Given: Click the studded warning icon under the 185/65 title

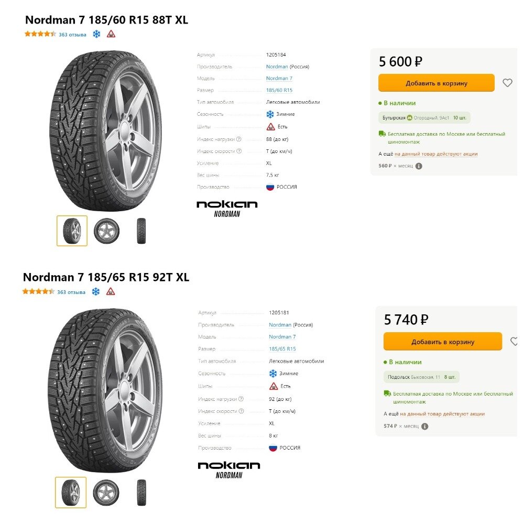Looking at the screenshot, I should [x=111, y=292].
